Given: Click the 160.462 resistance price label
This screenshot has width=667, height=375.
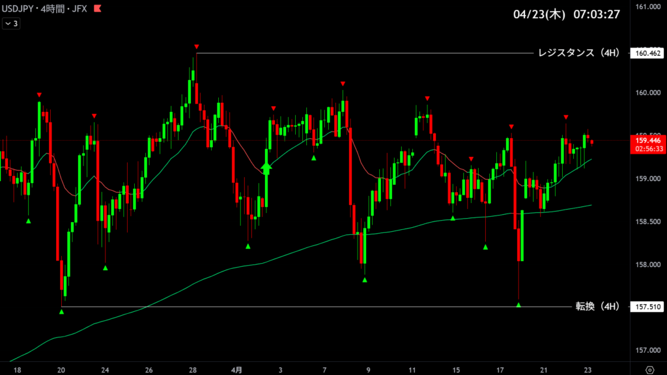Looking at the screenshot, I should pos(646,53).
